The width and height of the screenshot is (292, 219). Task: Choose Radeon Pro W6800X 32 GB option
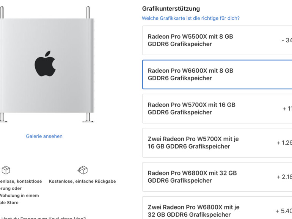pos(217,177)
